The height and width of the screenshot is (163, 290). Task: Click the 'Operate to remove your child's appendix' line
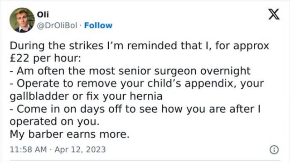point(137,84)
